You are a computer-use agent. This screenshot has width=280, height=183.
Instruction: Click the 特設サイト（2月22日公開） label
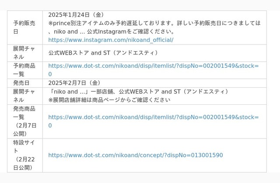(x=24, y=155)
